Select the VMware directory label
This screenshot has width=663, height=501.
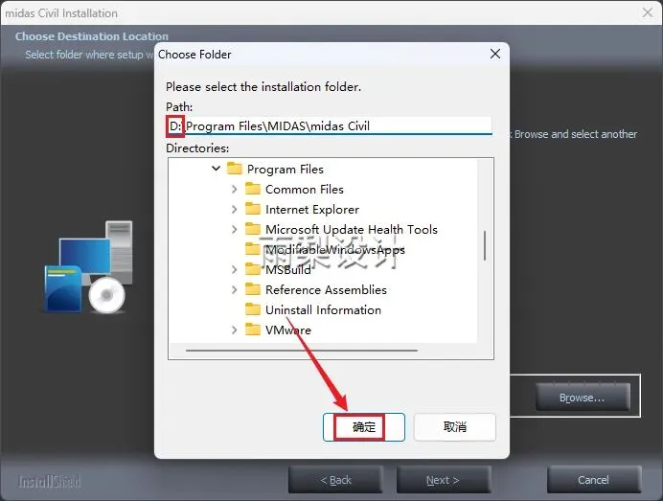point(288,330)
